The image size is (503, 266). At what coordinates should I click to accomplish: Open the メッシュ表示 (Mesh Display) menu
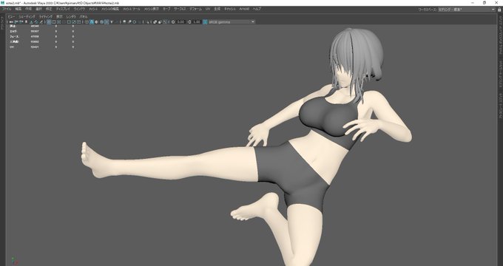tap(152, 9)
